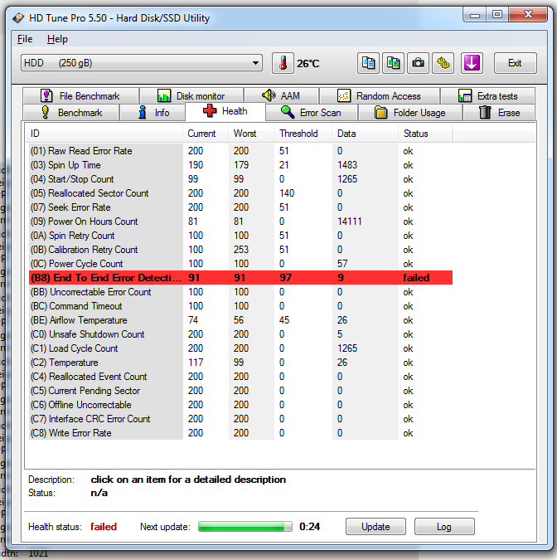The width and height of the screenshot is (557, 560).
Task: Select the (C1) Load Cycle Count row
Action: (x=241, y=348)
